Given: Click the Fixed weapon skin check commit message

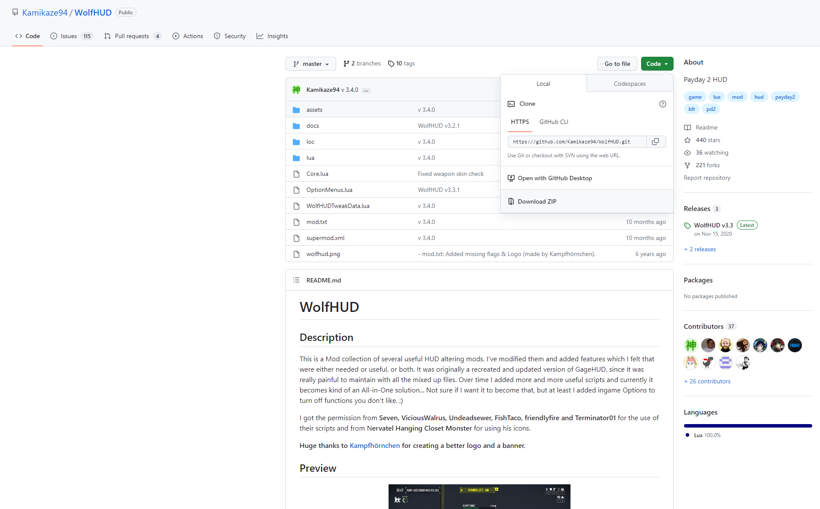Looking at the screenshot, I should tap(451, 174).
